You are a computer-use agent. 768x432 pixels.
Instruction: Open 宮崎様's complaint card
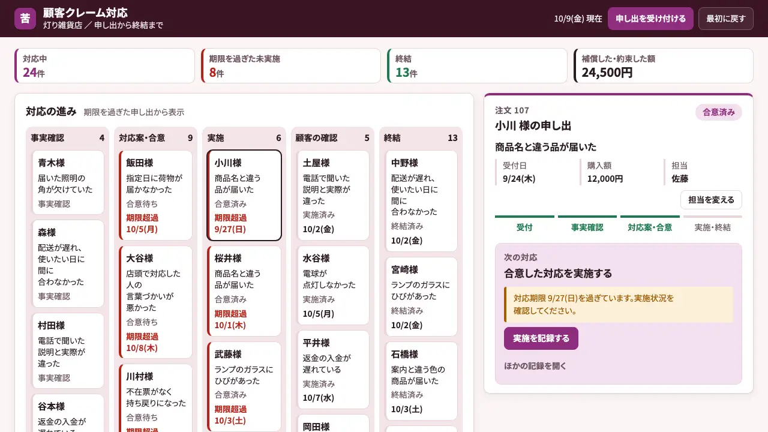[x=421, y=296]
